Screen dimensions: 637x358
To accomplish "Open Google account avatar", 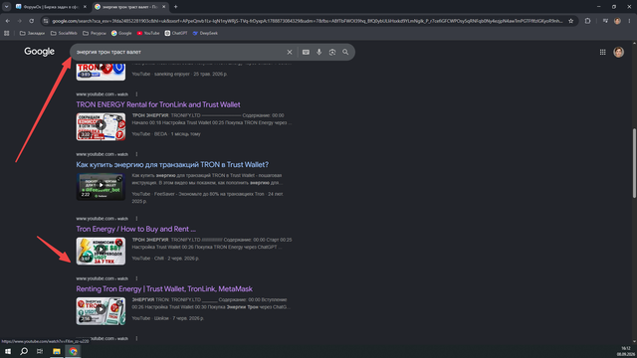I will coord(618,52).
